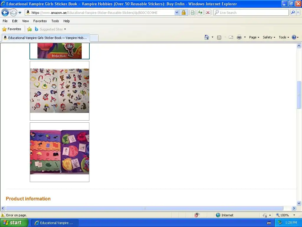
Task: Open the Edit menu
Action: (15, 21)
